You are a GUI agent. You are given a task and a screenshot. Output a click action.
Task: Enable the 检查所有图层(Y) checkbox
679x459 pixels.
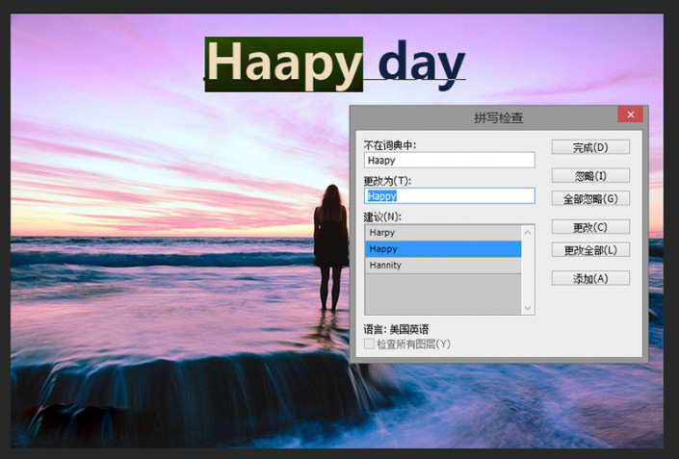(x=370, y=344)
